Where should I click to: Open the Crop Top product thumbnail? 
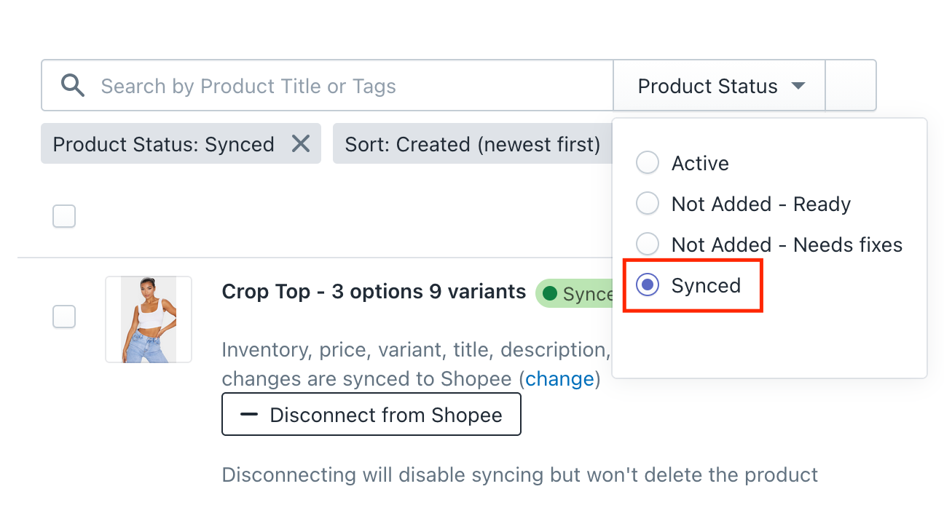point(149,319)
